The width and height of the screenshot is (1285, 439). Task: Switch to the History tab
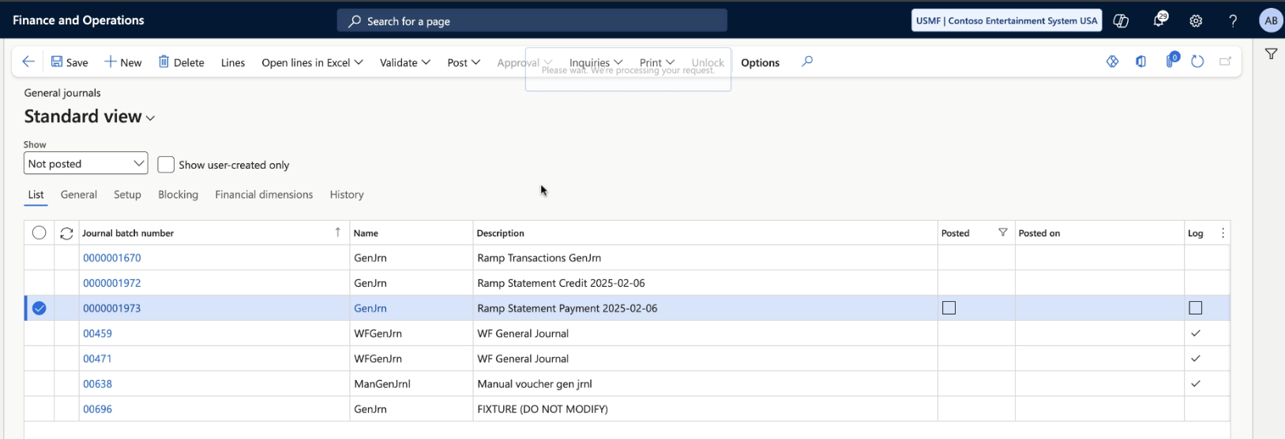[347, 195]
